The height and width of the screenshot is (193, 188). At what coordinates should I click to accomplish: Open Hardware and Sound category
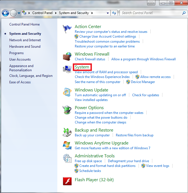[25, 47]
